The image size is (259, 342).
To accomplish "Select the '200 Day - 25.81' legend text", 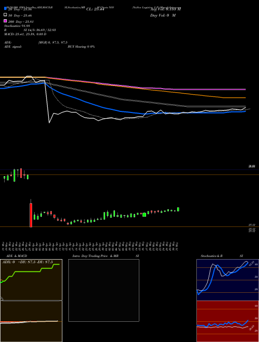I will 21,22.
